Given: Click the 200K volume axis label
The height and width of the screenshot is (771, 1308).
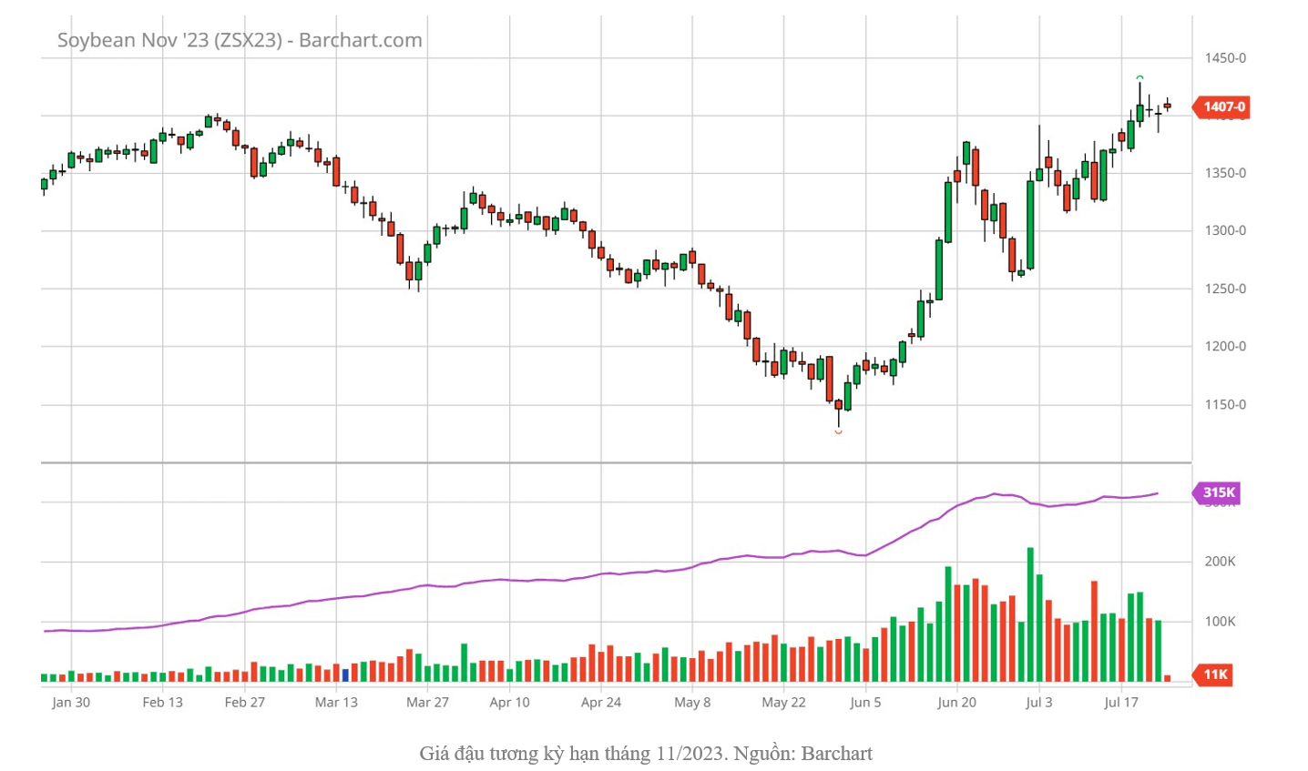Looking at the screenshot, I should (1220, 562).
